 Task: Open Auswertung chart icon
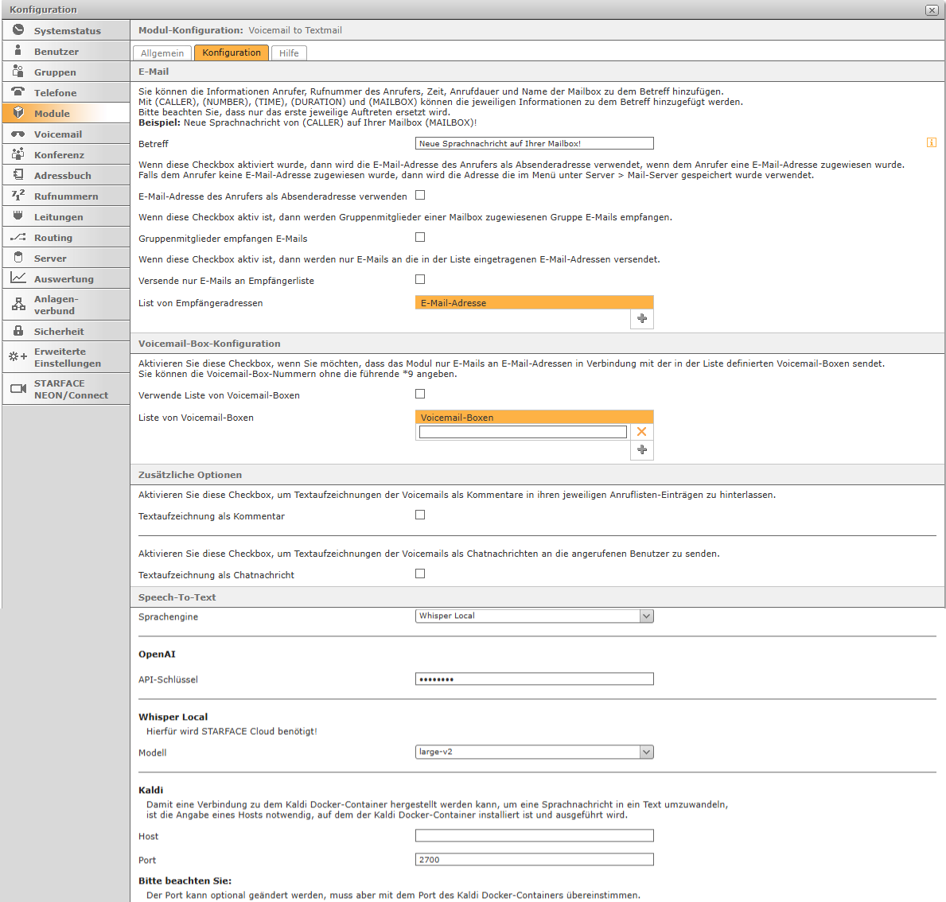point(18,278)
